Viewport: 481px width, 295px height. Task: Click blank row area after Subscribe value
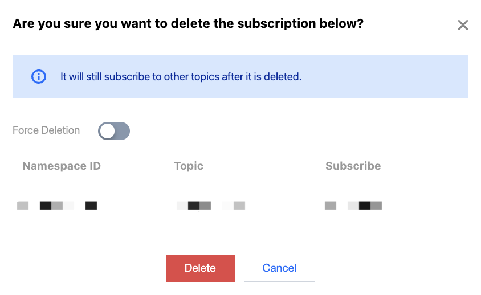tap(427, 206)
